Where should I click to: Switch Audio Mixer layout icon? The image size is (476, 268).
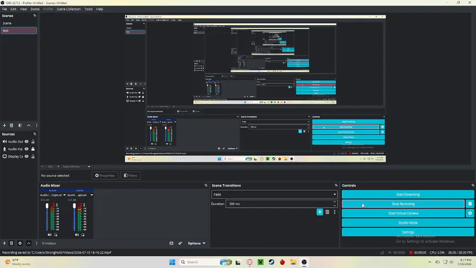(x=171, y=243)
